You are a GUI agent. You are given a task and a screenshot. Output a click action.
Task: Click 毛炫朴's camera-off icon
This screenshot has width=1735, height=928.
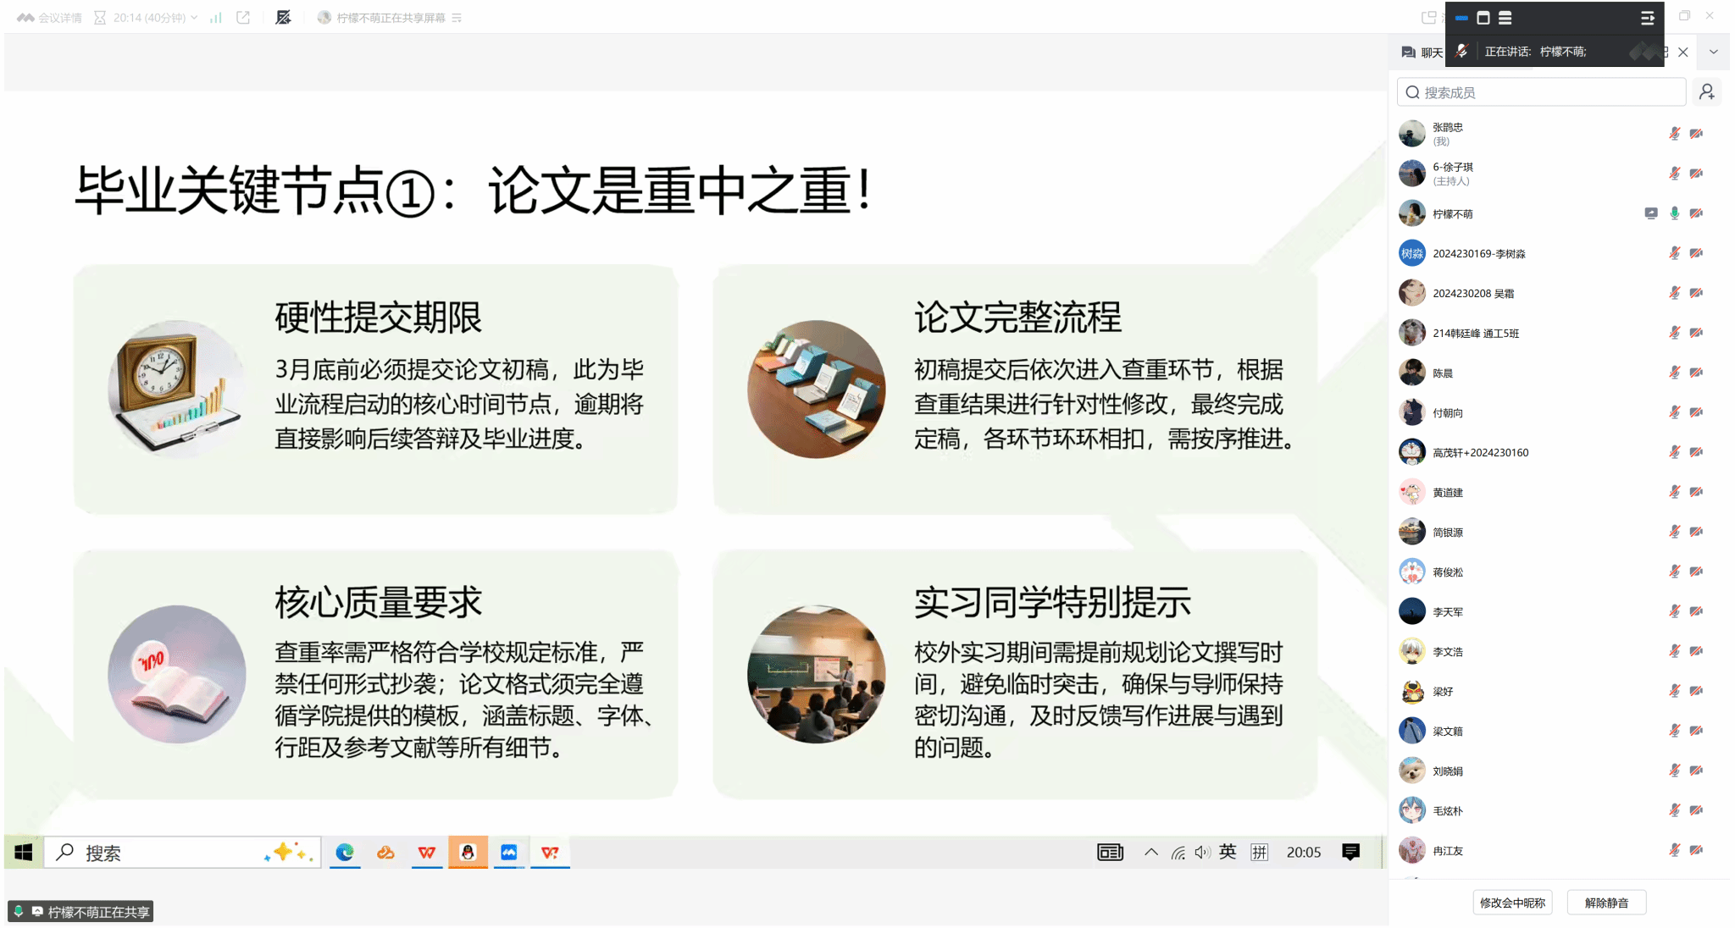(1697, 810)
